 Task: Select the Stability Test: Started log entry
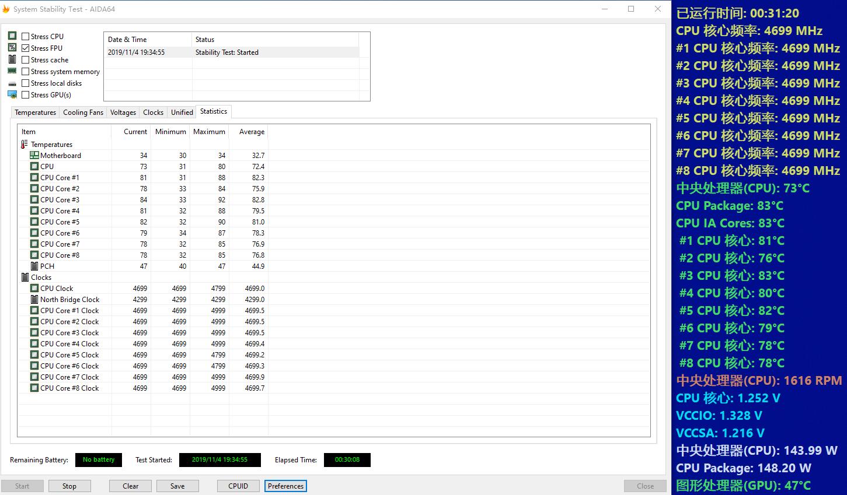[232, 52]
